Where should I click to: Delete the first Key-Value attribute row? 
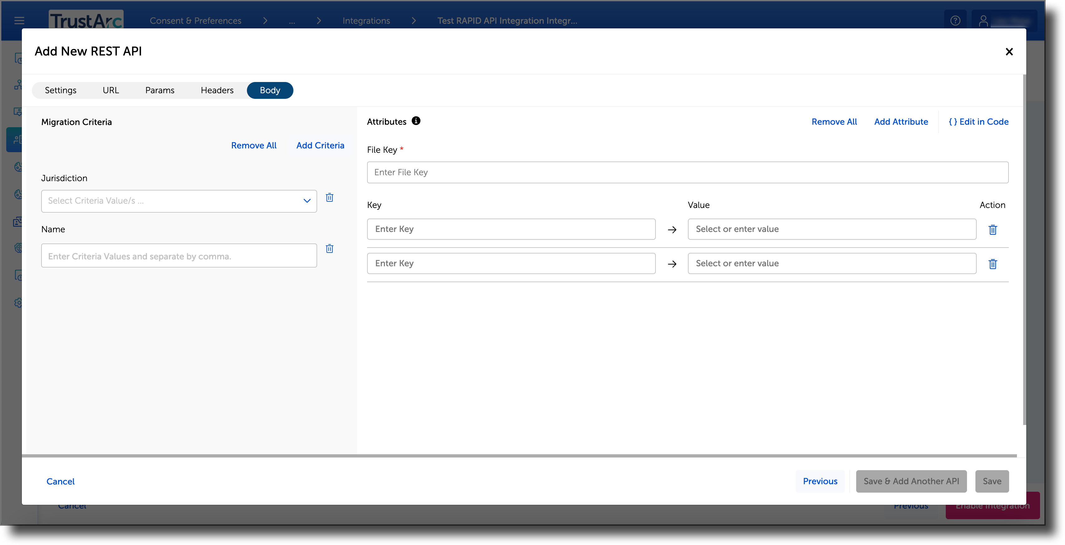993,230
